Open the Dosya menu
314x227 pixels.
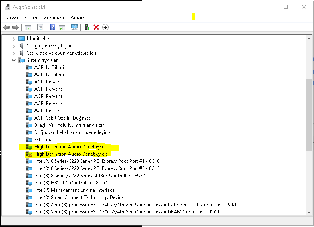click(x=11, y=18)
